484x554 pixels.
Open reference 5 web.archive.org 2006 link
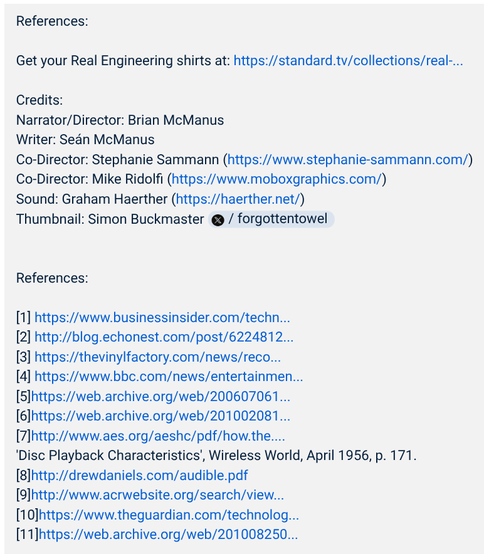(x=160, y=397)
